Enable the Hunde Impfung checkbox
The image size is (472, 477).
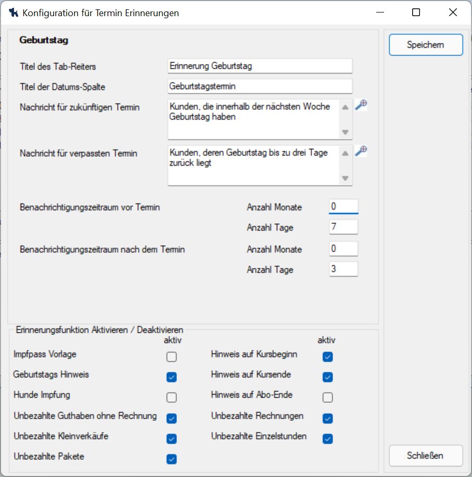click(172, 398)
